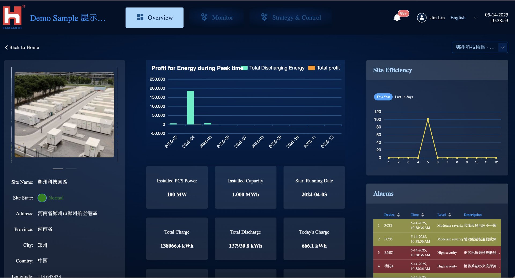Screen dimensions: 515x278
Task: Switch to the Monitor tab
Action: coord(217,18)
